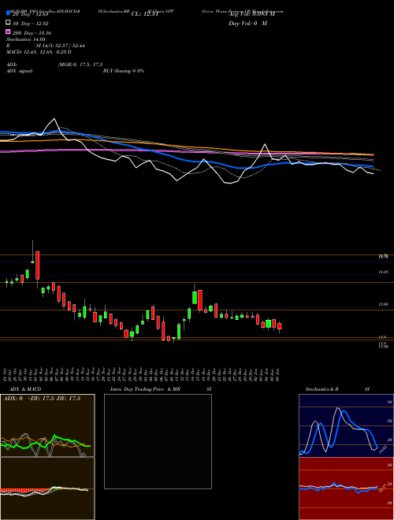
Task: Click the ADX indicator chart thumbnail
Action: pos(47,425)
